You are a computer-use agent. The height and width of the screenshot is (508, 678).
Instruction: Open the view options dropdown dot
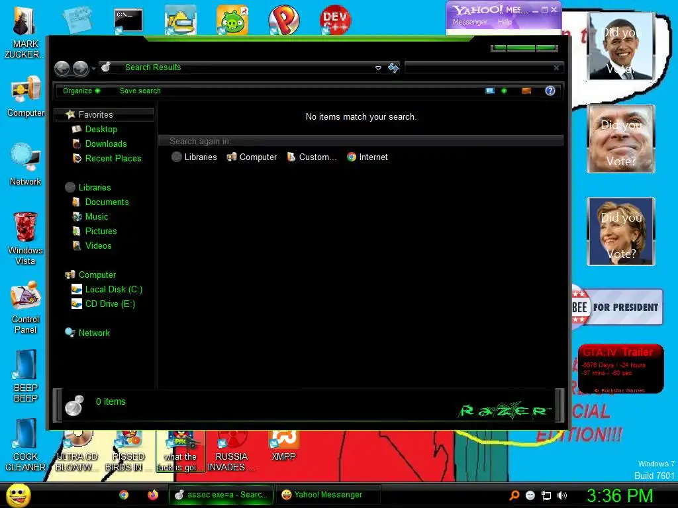504,91
